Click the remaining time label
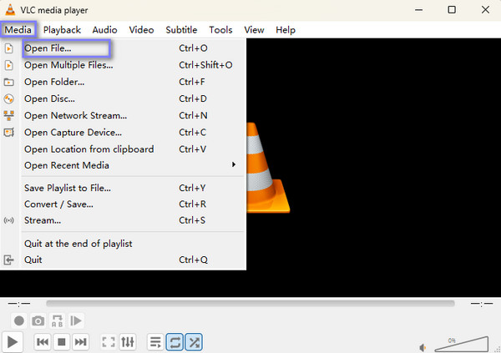Screen dimensions: 501x353 click(x=482, y=304)
